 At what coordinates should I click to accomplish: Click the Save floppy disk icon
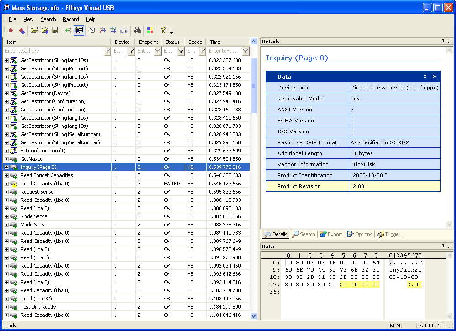[x=55, y=31]
